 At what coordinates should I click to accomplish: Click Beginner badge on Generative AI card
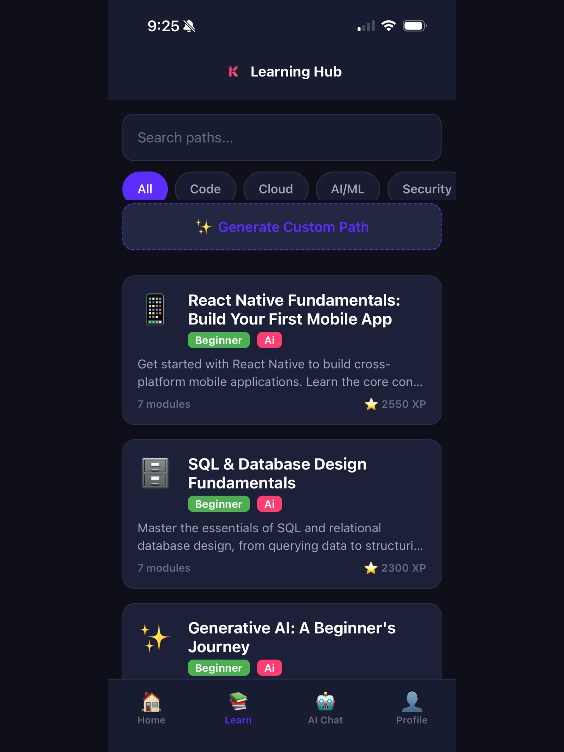[219, 668]
